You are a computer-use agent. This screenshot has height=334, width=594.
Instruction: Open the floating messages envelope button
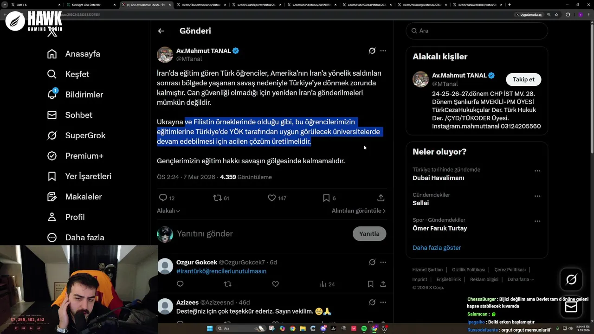571,307
